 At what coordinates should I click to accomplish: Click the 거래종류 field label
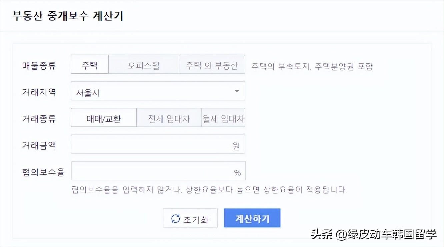[39, 118]
